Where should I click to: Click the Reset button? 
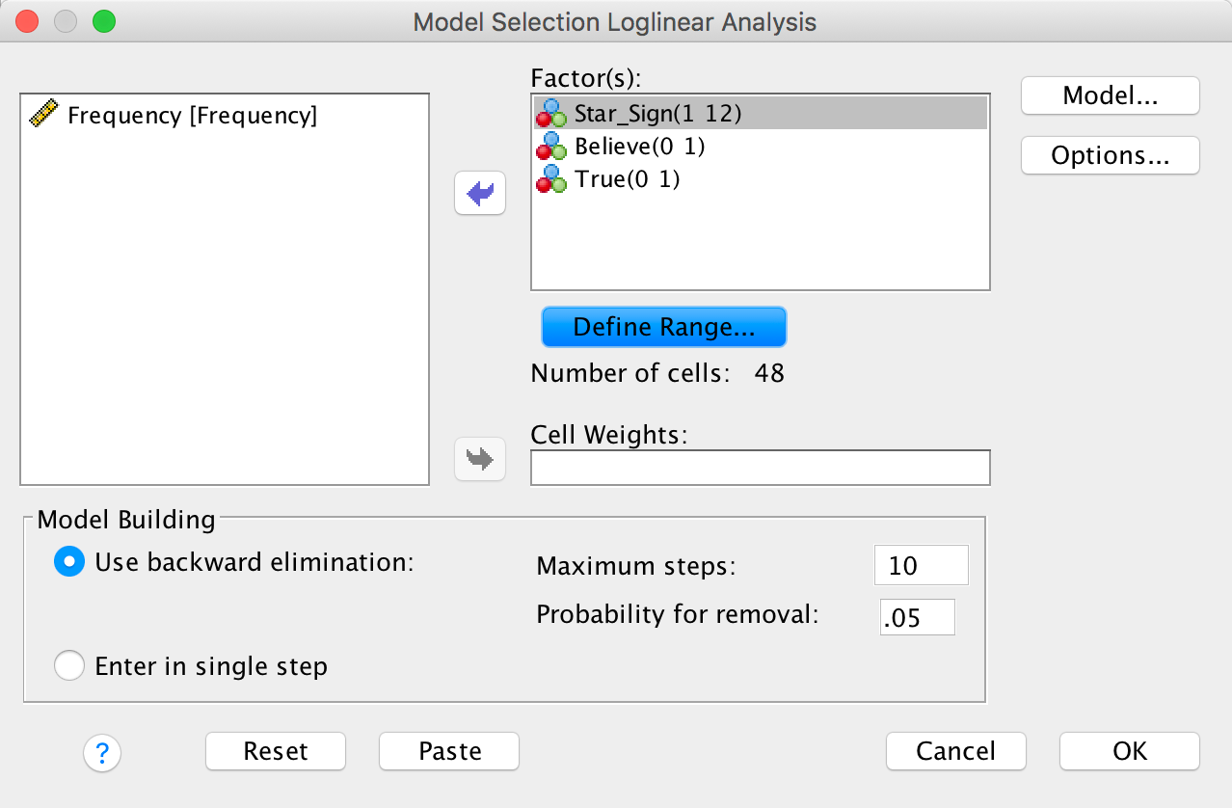click(x=276, y=751)
